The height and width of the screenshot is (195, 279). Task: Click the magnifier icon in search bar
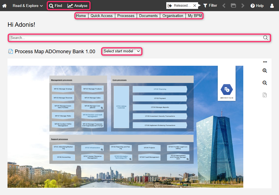click(x=265, y=38)
